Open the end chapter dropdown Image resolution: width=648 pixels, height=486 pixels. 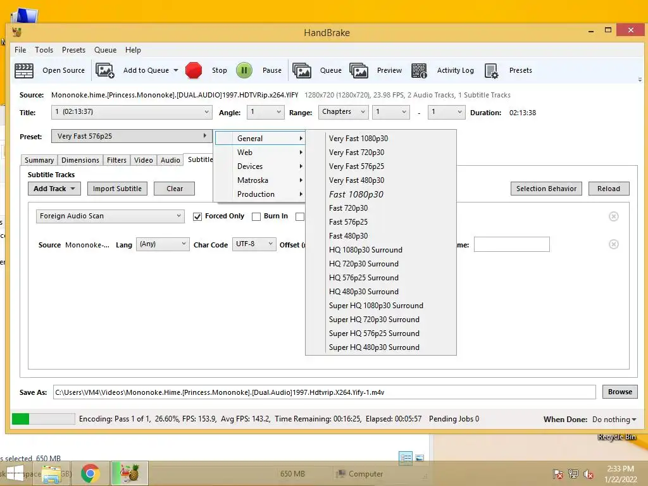(x=446, y=112)
